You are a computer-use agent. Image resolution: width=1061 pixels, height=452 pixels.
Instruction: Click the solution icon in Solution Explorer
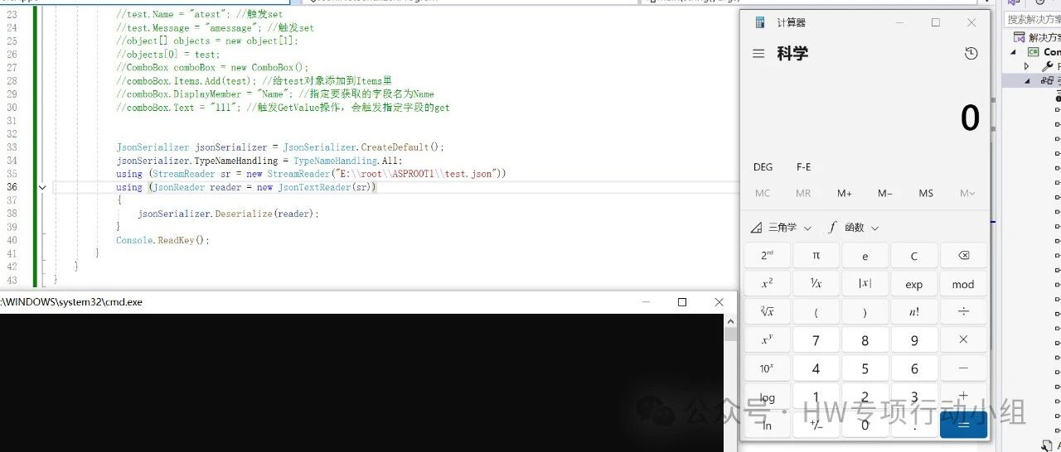click(x=1020, y=37)
